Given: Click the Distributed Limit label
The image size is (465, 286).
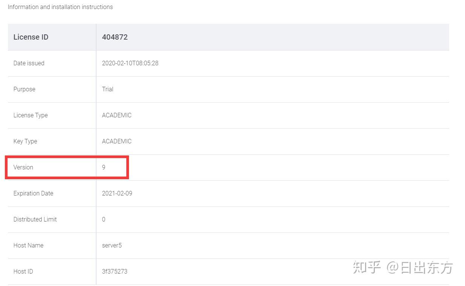Looking at the screenshot, I should pos(35,219).
